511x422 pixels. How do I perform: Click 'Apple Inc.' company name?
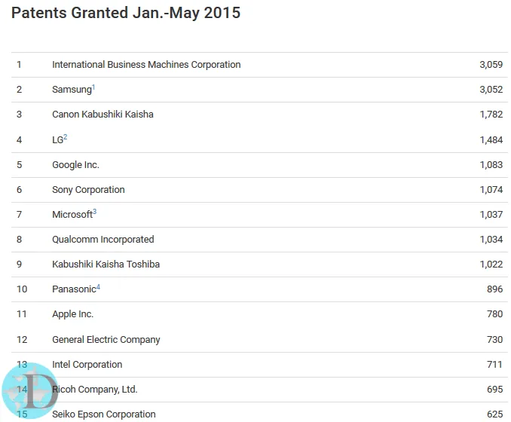pyautogui.click(x=72, y=314)
